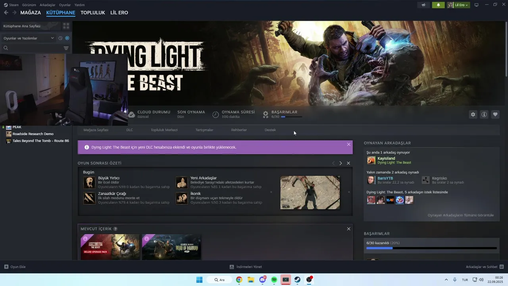
Task: Select Roadside Research Demo in library
Action: click(33, 134)
